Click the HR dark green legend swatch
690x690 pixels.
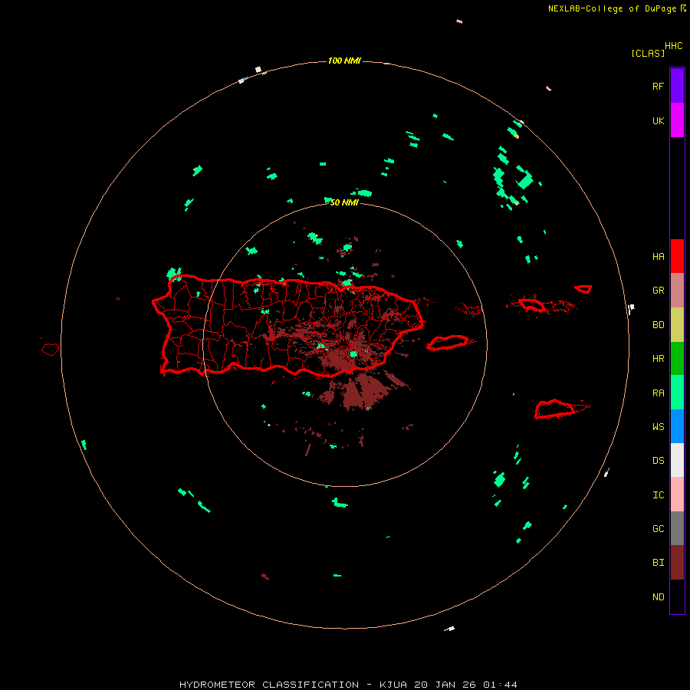[x=677, y=359]
